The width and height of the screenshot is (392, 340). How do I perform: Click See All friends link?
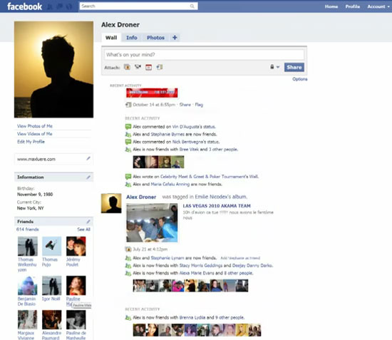(x=83, y=230)
